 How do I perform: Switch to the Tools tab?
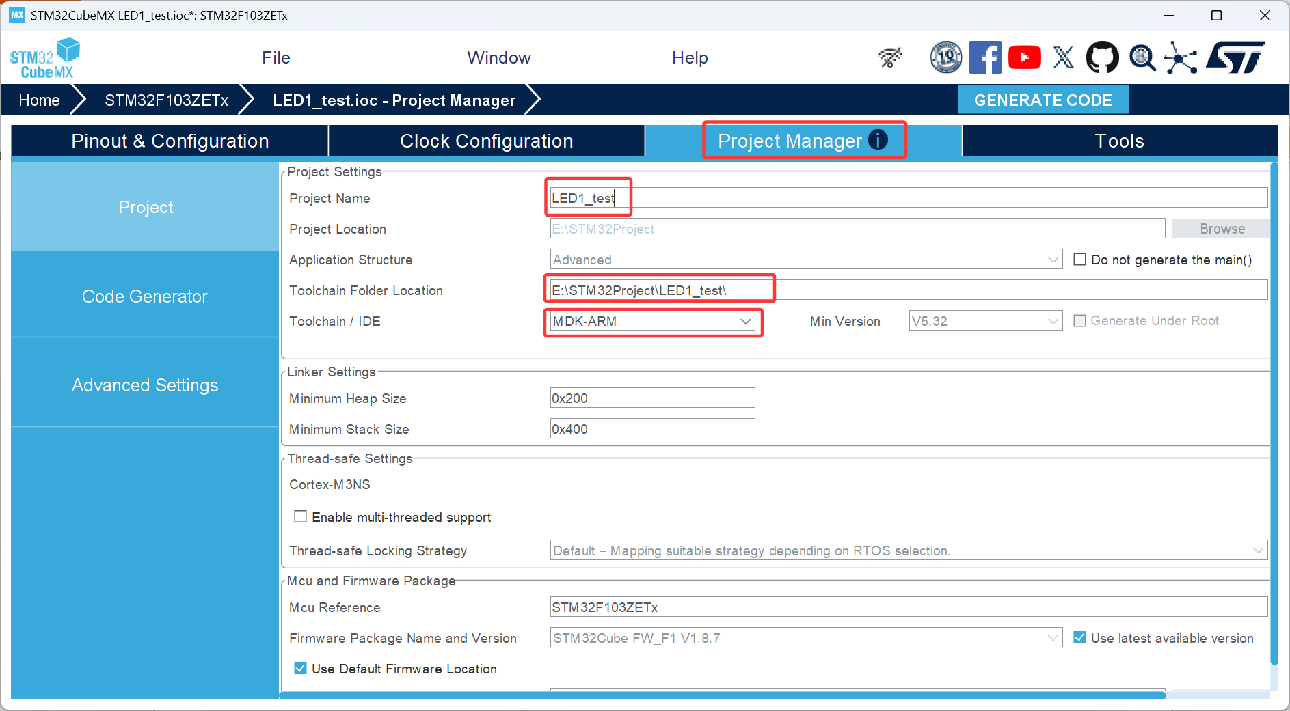[1120, 141]
